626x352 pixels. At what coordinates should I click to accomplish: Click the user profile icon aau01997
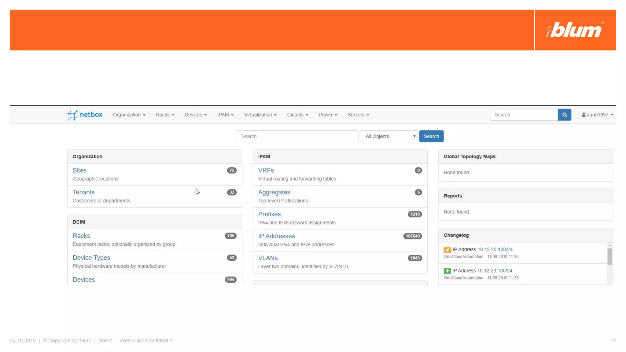coord(584,115)
